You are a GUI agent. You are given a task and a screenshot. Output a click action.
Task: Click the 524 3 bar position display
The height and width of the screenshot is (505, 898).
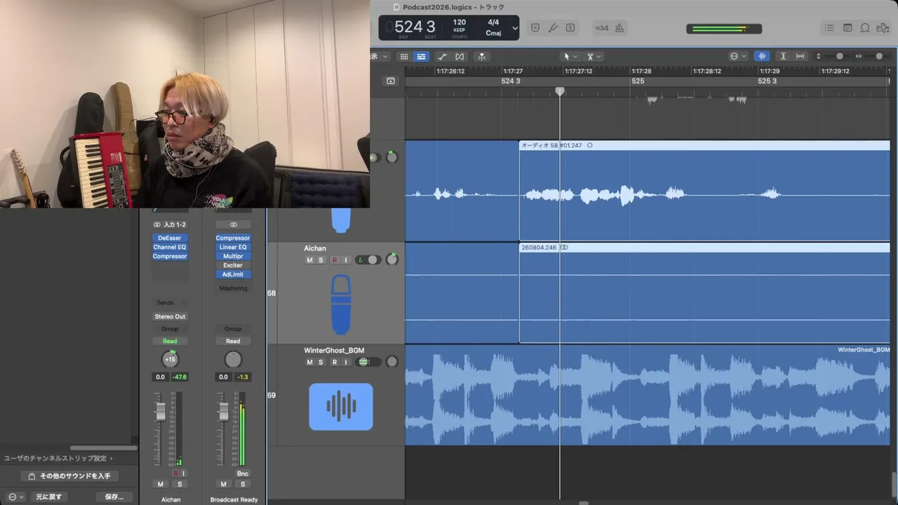415,27
